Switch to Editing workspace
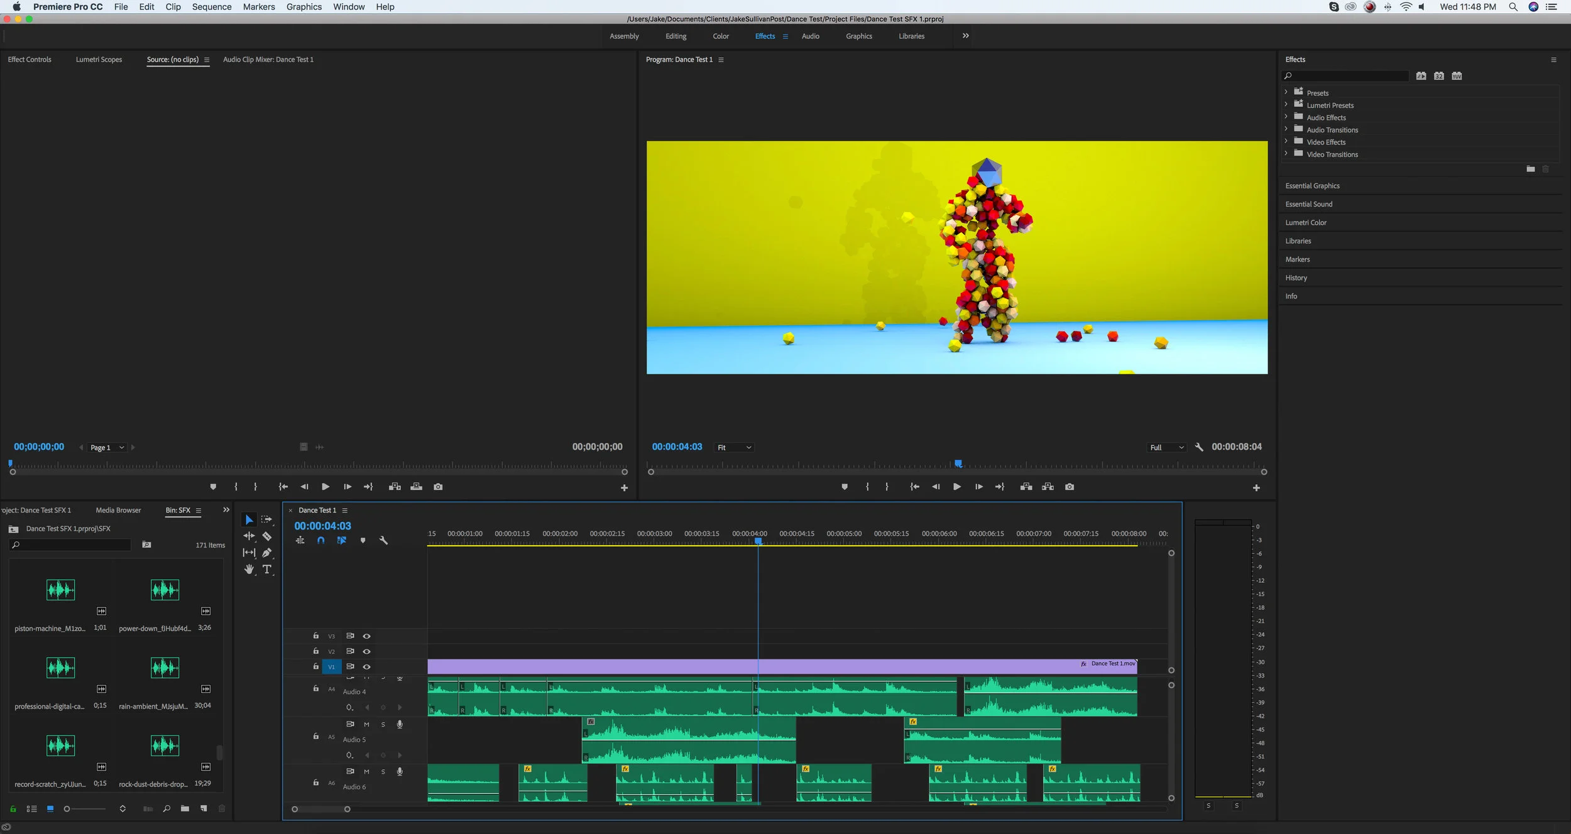The image size is (1571, 834). (x=676, y=36)
